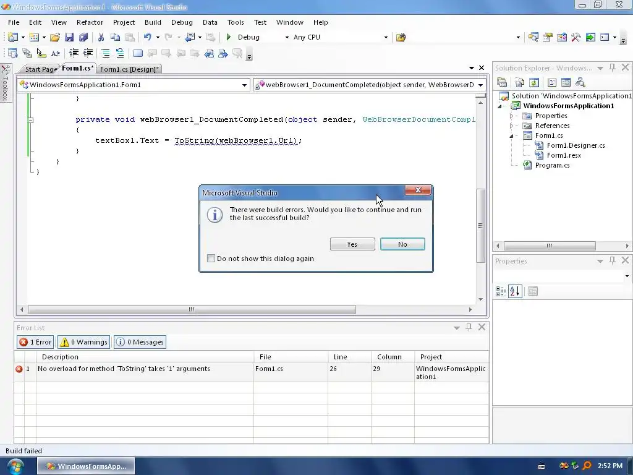Viewport: 633px width, 475px height.
Task: Save the current file with the disk icon
Action: tap(69, 37)
